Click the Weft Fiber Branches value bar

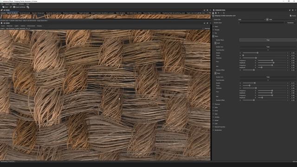[268, 50]
